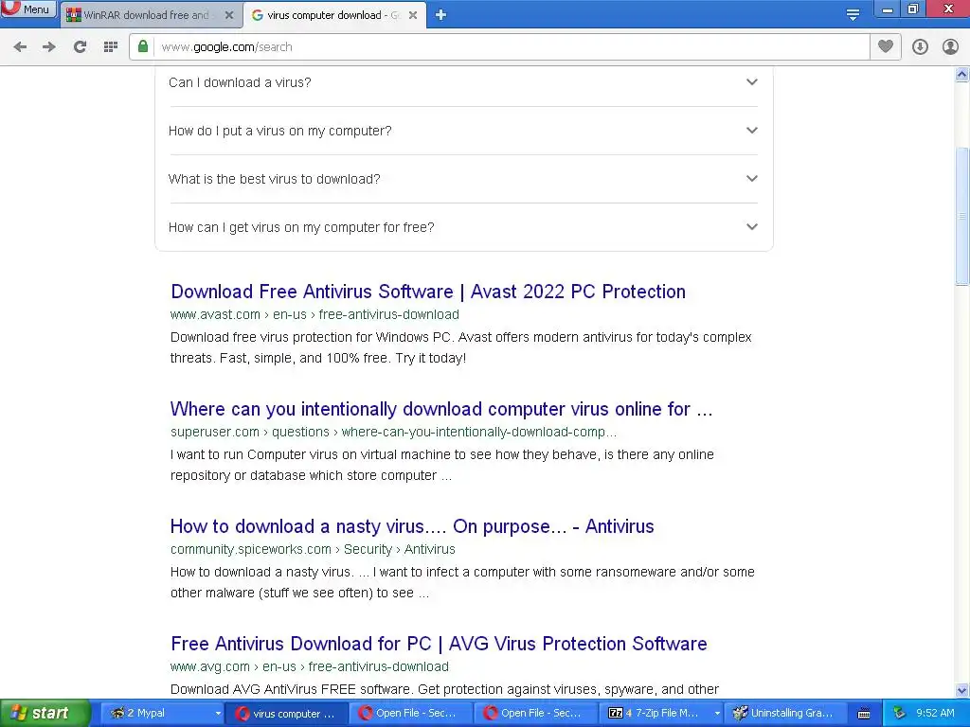Open 'How to download a nasty virus' result
This screenshot has height=727, width=970.
click(412, 526)
